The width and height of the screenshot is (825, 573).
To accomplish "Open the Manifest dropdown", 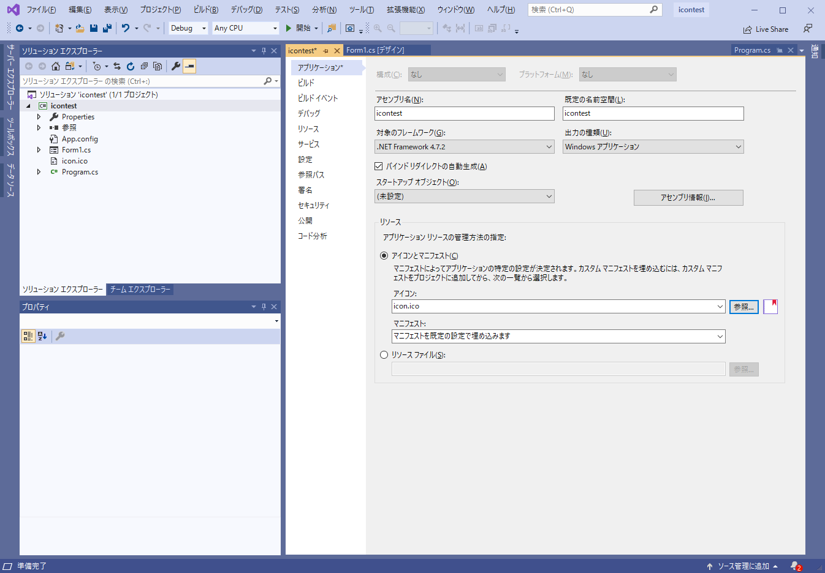I will (x=558, y=336).
